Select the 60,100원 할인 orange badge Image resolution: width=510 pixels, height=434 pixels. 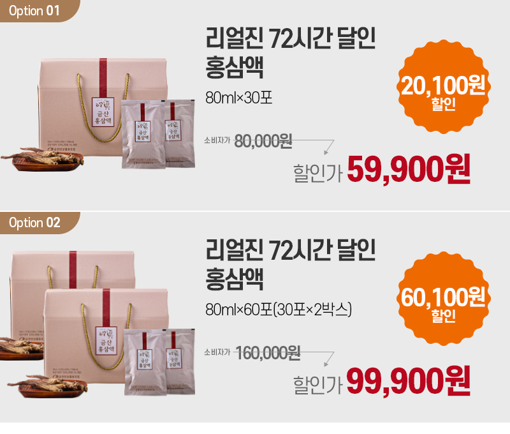(443, 299)
